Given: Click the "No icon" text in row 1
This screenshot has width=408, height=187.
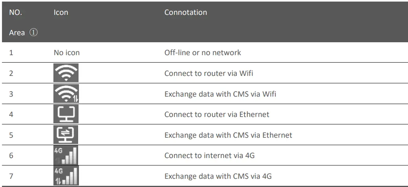Looking at the screenshot, I should [x=66, y=52].
